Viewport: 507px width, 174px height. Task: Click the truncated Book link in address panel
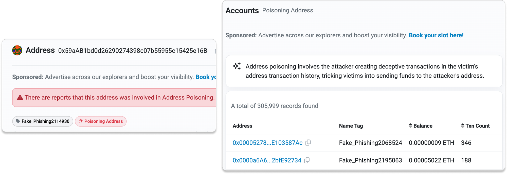[x=206, y=77]
